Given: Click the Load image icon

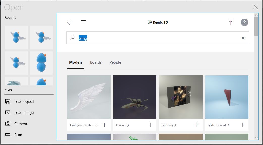Looking at the screenshot, I should [8, 112].
